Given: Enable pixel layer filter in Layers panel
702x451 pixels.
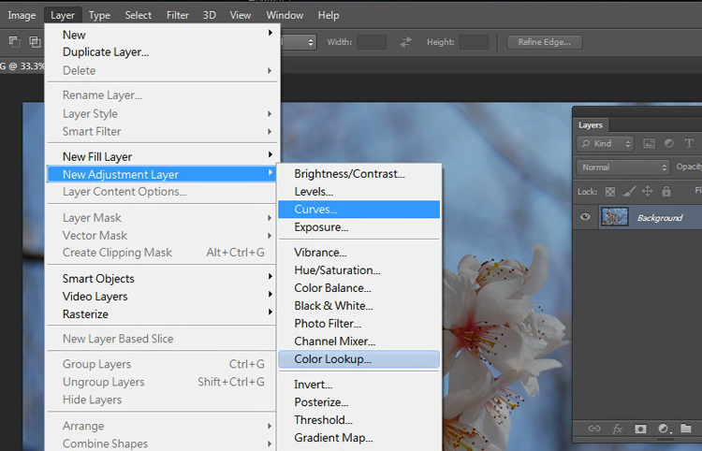Looking at the screenshot, I should (649, 143).
